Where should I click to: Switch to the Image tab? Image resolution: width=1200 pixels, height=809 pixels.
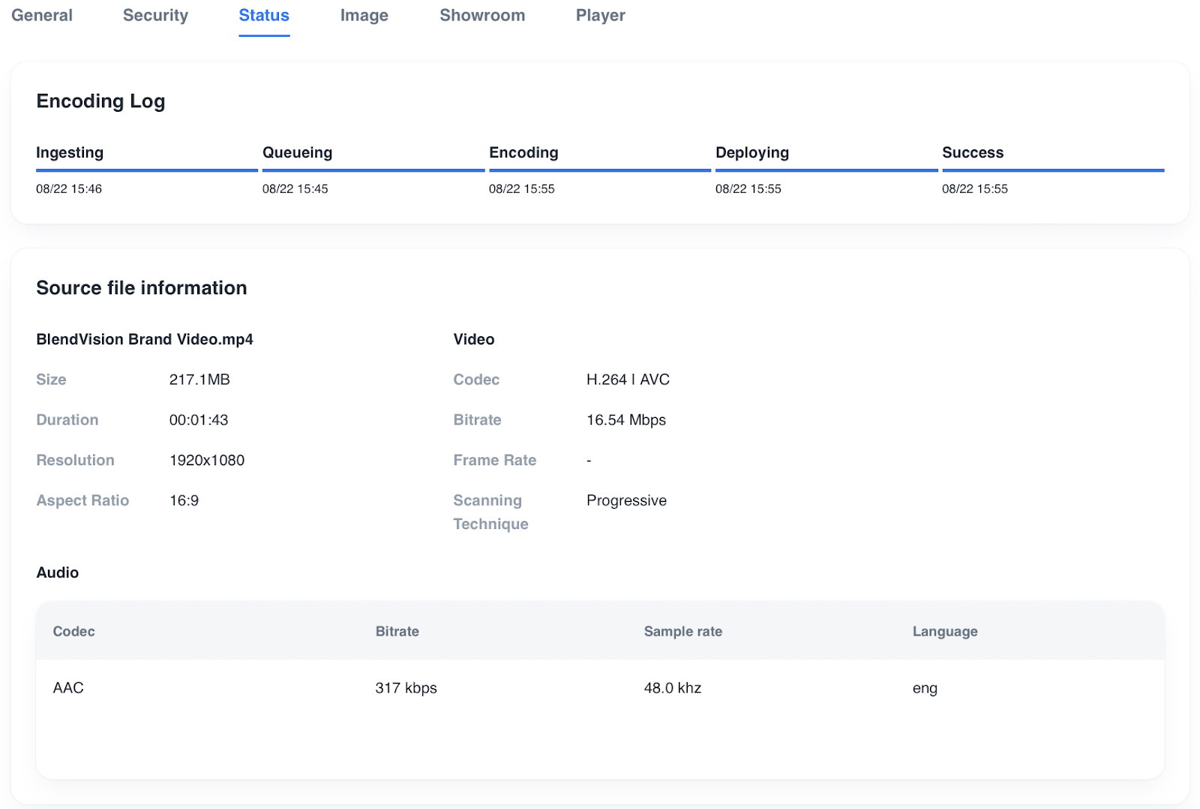tap(363, 15)
